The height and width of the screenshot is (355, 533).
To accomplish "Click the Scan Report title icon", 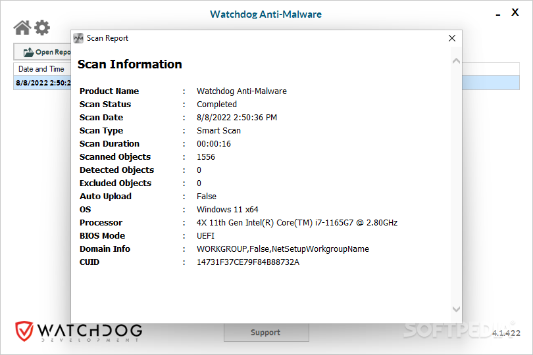I will pyautogui.click(x=78, y=38).
